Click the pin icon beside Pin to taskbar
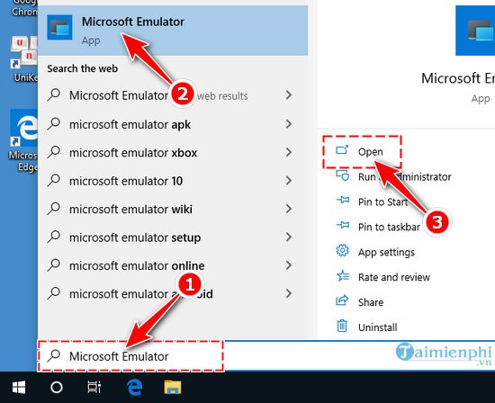The height and width of the screenshot is (403, 495). [x=343, y=225]
